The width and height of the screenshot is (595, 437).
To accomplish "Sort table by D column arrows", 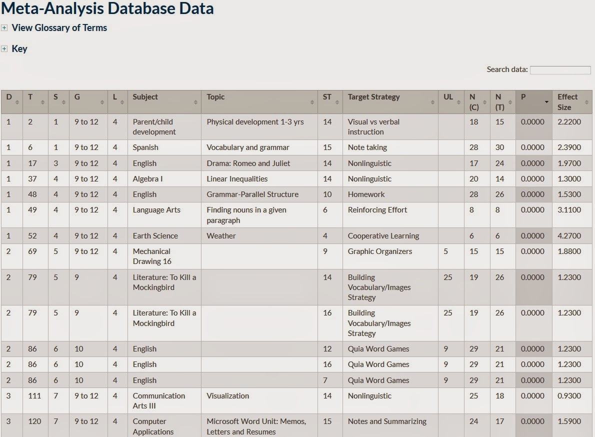I will (x=17, y=102).
